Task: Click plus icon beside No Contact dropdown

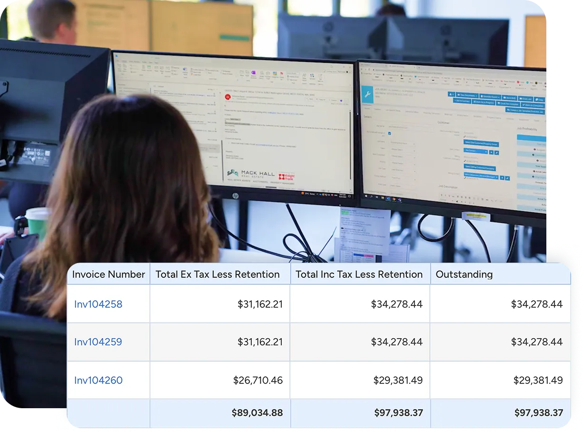Action: click(x=491, y=152)
